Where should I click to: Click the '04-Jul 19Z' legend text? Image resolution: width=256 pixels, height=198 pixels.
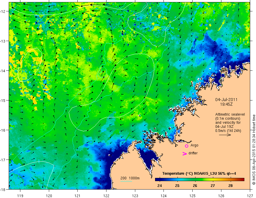tap(224, 127)
